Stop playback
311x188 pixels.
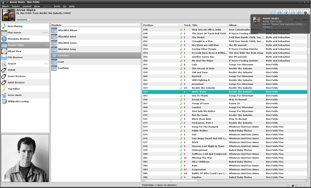point(286,13)
